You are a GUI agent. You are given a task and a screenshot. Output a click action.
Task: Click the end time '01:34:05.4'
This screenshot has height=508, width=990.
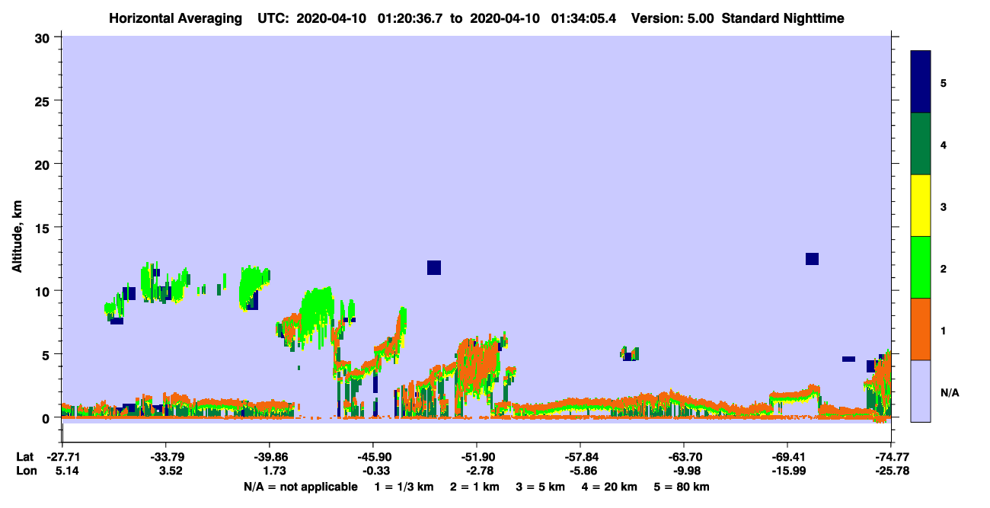[585, 18]
